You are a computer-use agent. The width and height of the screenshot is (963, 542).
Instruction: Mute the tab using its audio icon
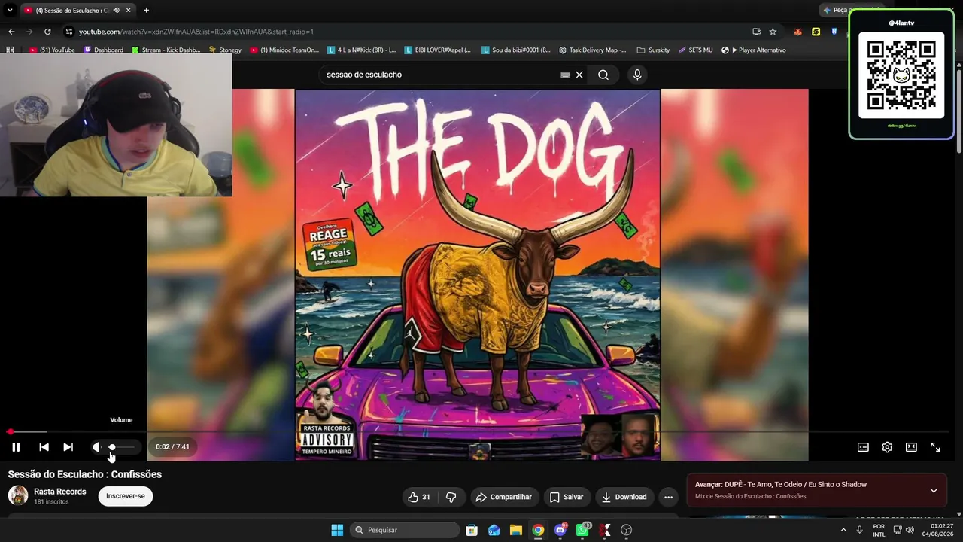coord(116,11)
